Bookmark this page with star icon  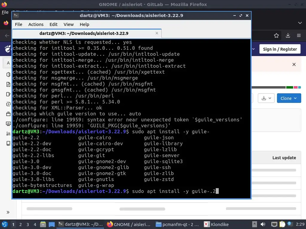coord(276,35)
